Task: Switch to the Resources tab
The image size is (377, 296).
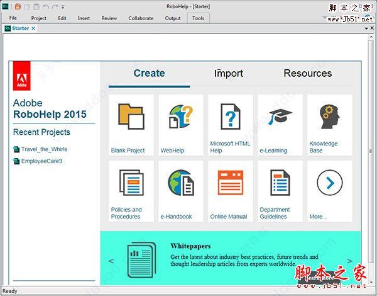Action: pos(308,73)
